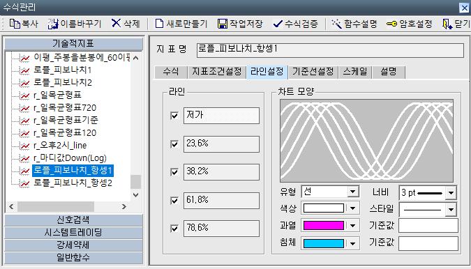Switch to the 지표조건설정 tab
This screenshot has height=269, width=471.
(x=217, y=72)
